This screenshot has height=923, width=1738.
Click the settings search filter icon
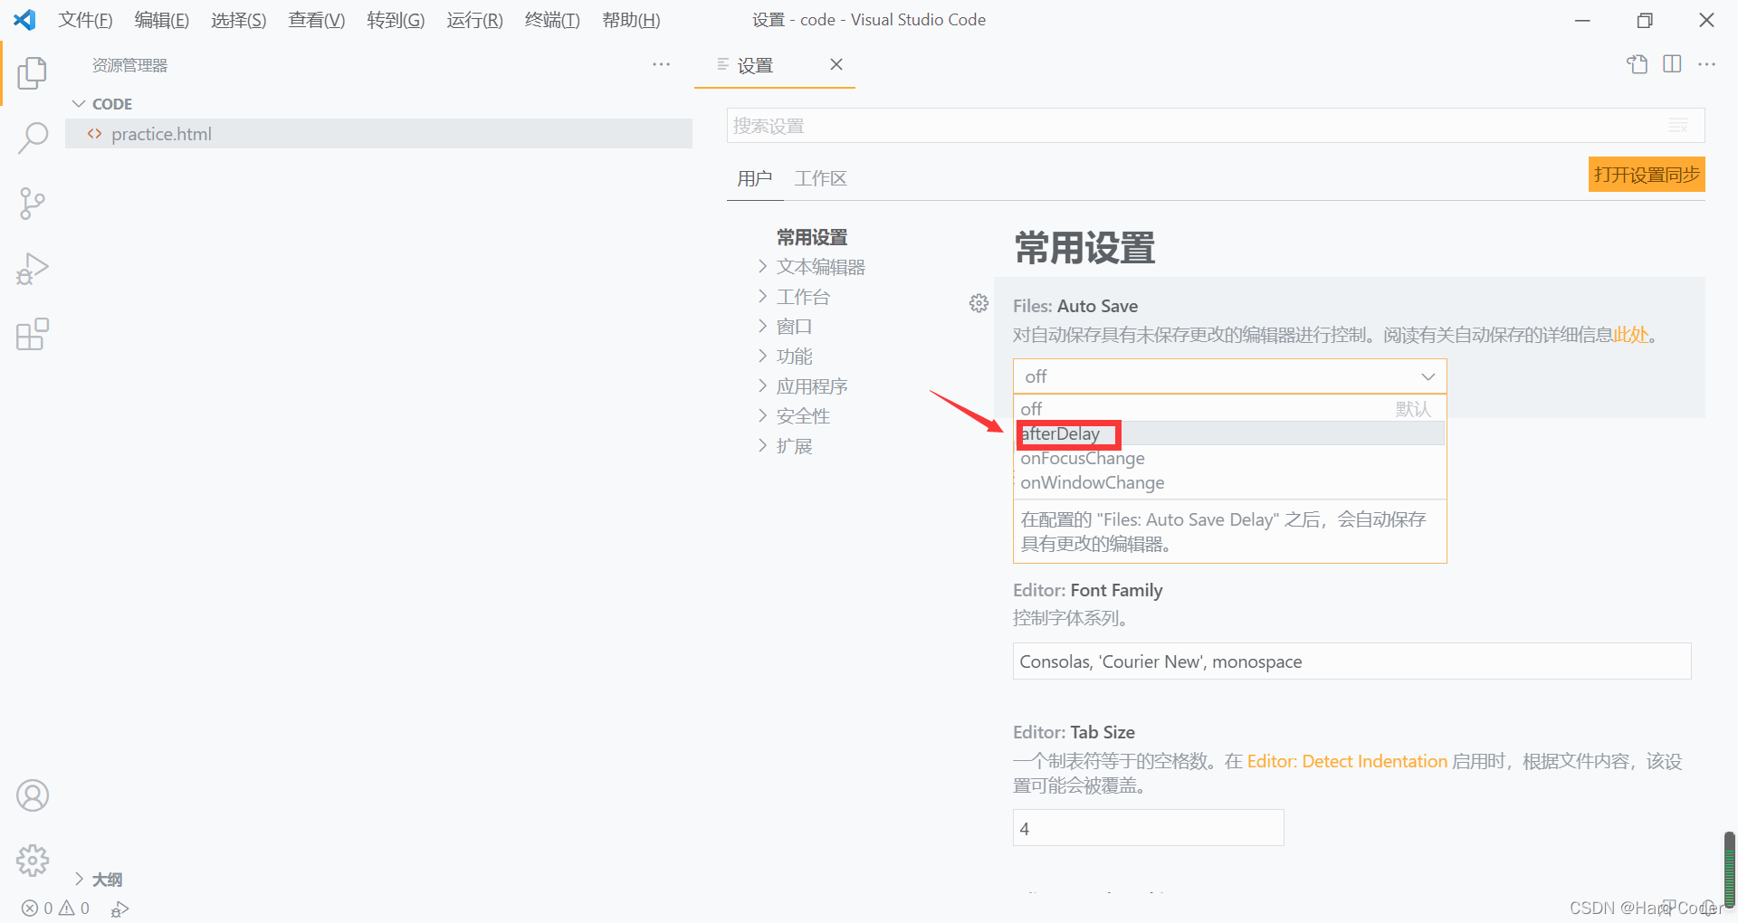click(x=1679, y=126)
